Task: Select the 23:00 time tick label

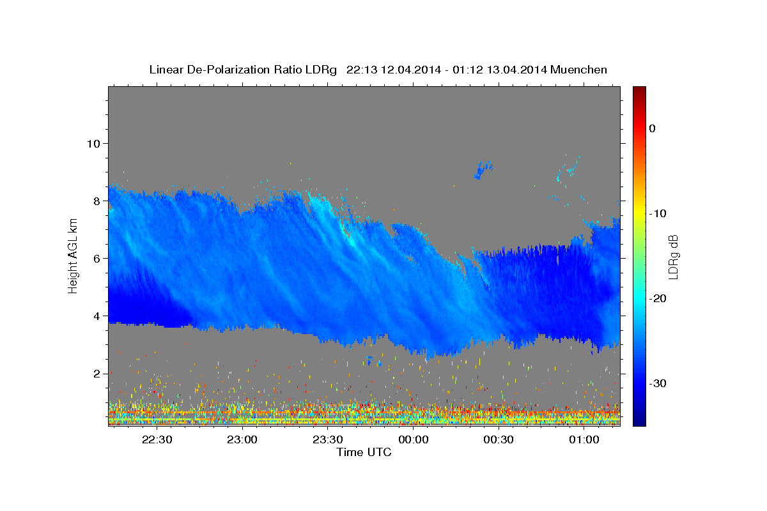Action: [x=242, y=439]
